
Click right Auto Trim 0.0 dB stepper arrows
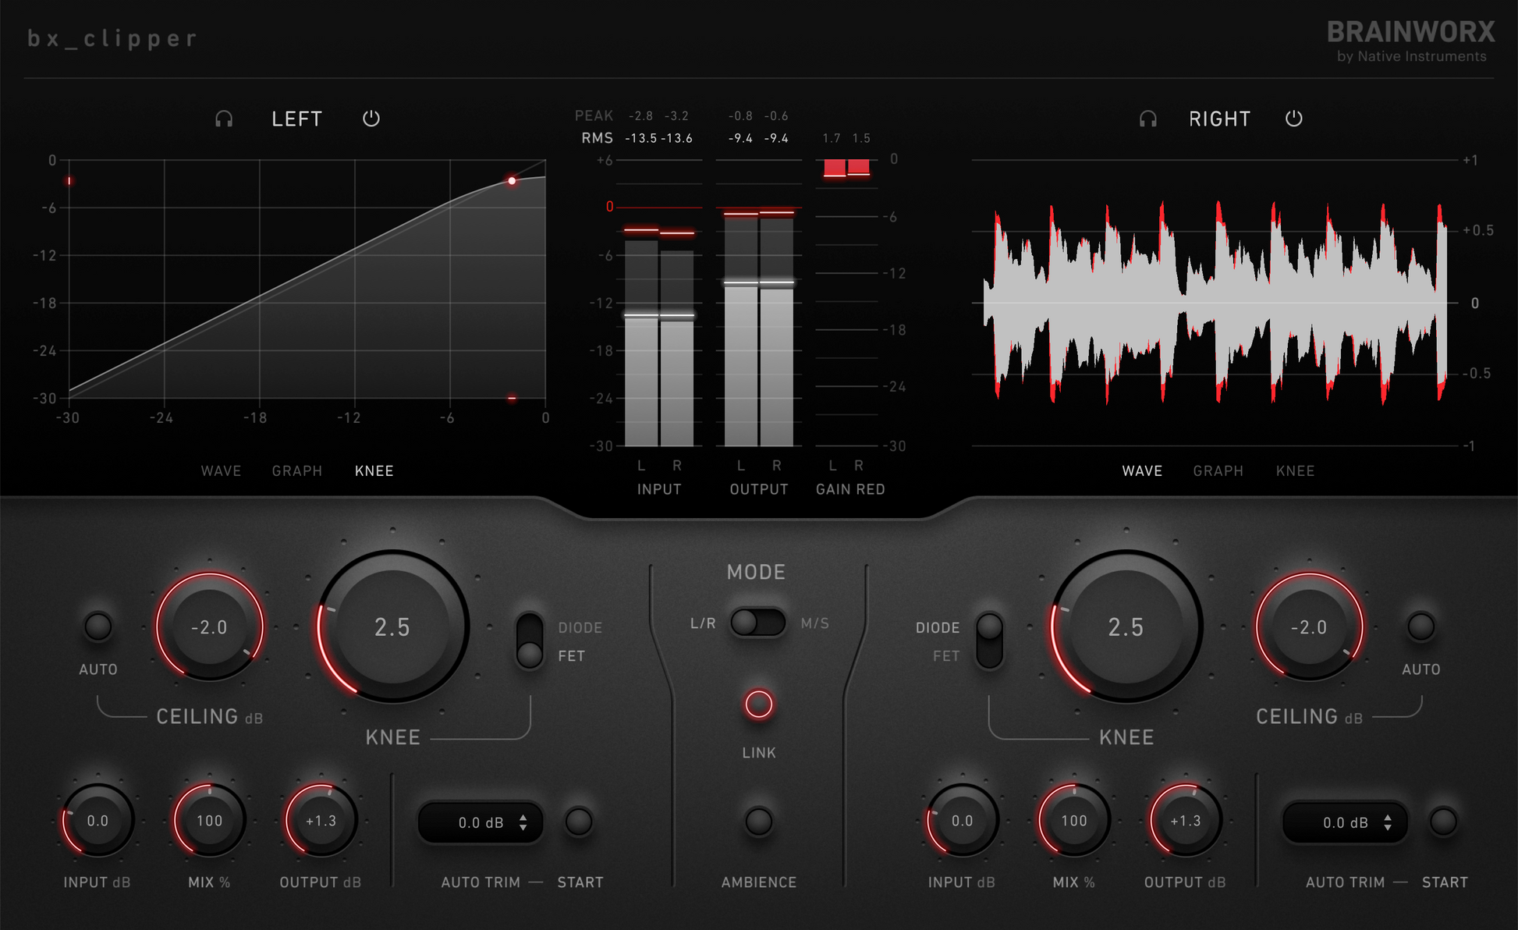pyautogui.click(x=1388, y=822)
